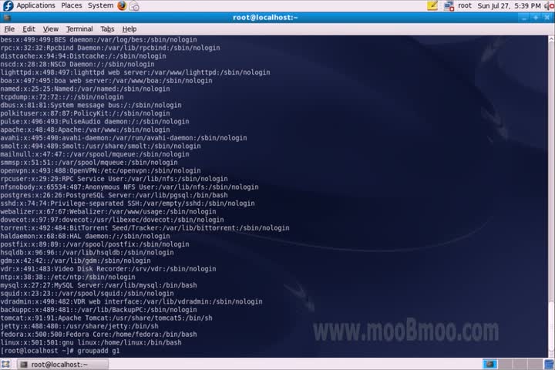Open the Terminal menu
The width and height of the screenshot is (555, 370).
(x=79, y=29)
